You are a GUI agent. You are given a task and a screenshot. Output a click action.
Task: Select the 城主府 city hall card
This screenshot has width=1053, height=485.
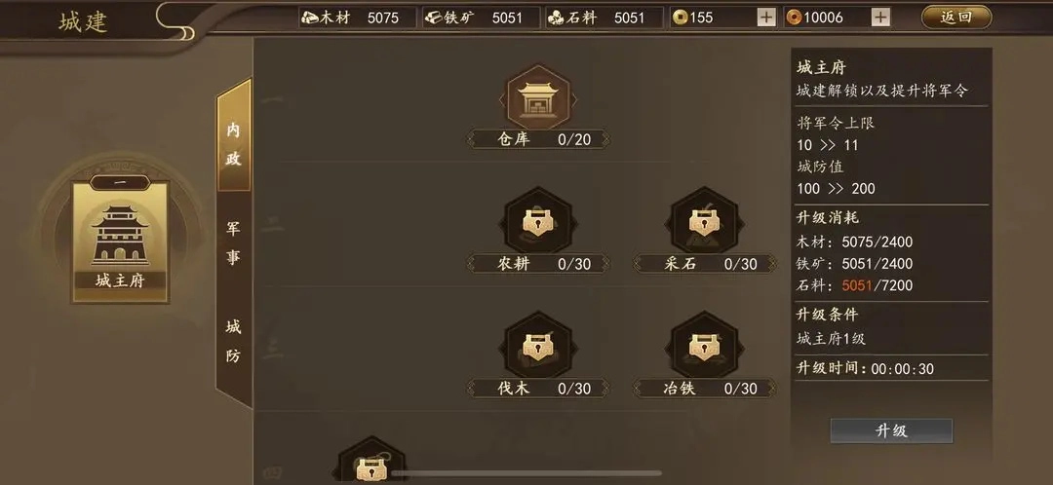pos(120,242)
